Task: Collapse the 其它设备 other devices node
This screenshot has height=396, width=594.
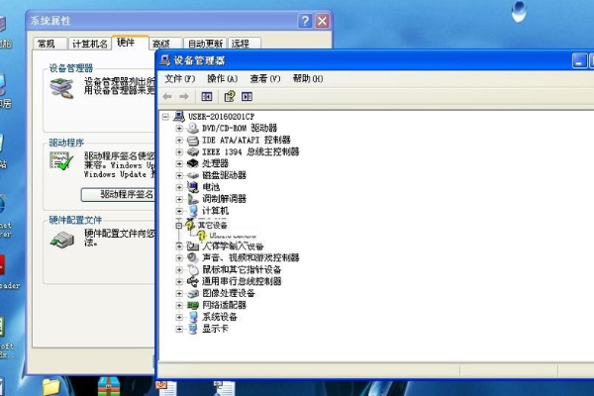Action: 179,224
